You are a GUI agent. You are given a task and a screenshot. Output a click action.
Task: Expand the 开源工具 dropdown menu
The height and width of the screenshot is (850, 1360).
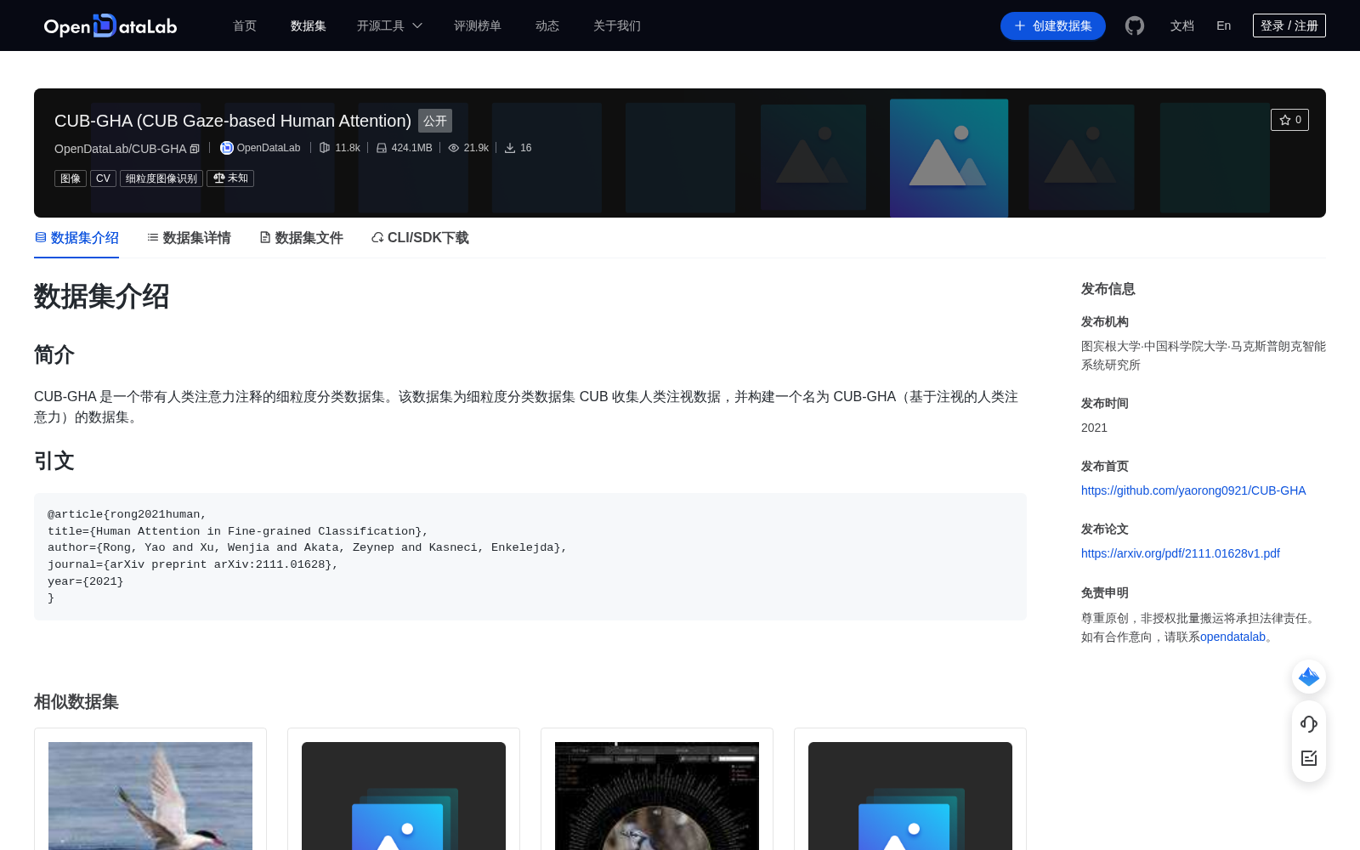[389, 25]
